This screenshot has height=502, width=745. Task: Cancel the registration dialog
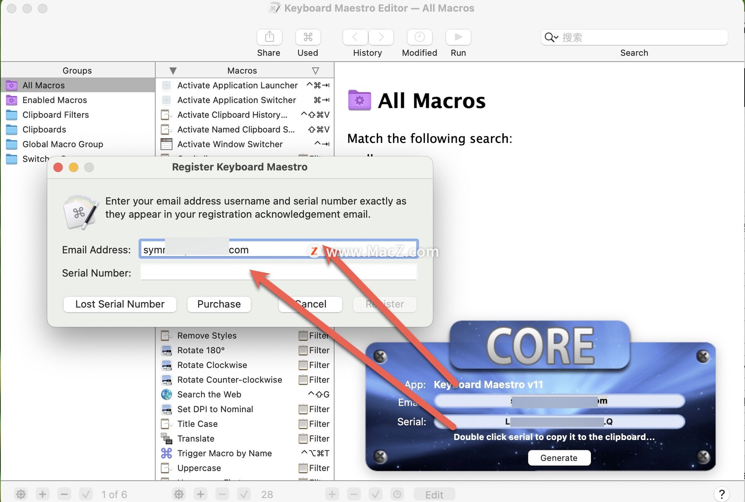(x=310, y=304)
